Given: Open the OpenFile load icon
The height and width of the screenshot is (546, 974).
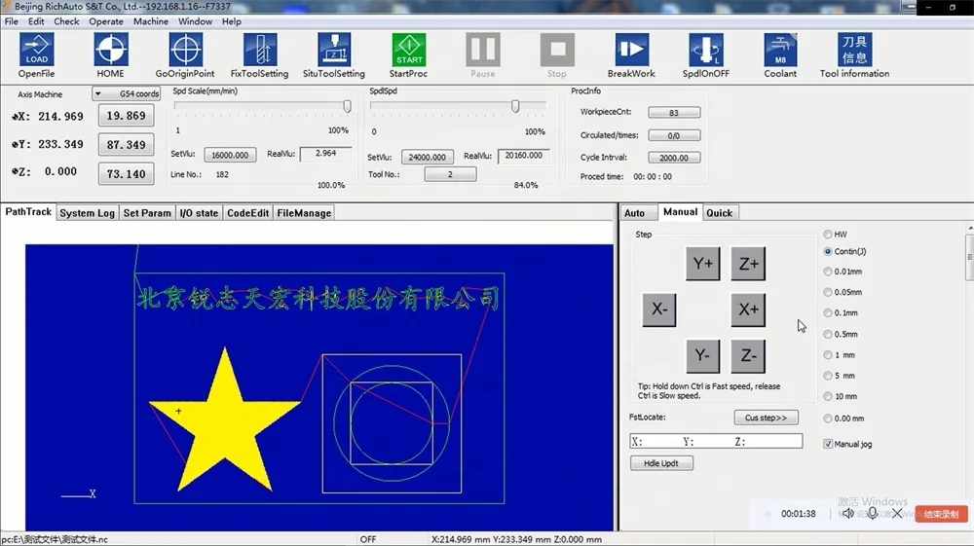Looking at the screenshot, I should tap(36, 50).
